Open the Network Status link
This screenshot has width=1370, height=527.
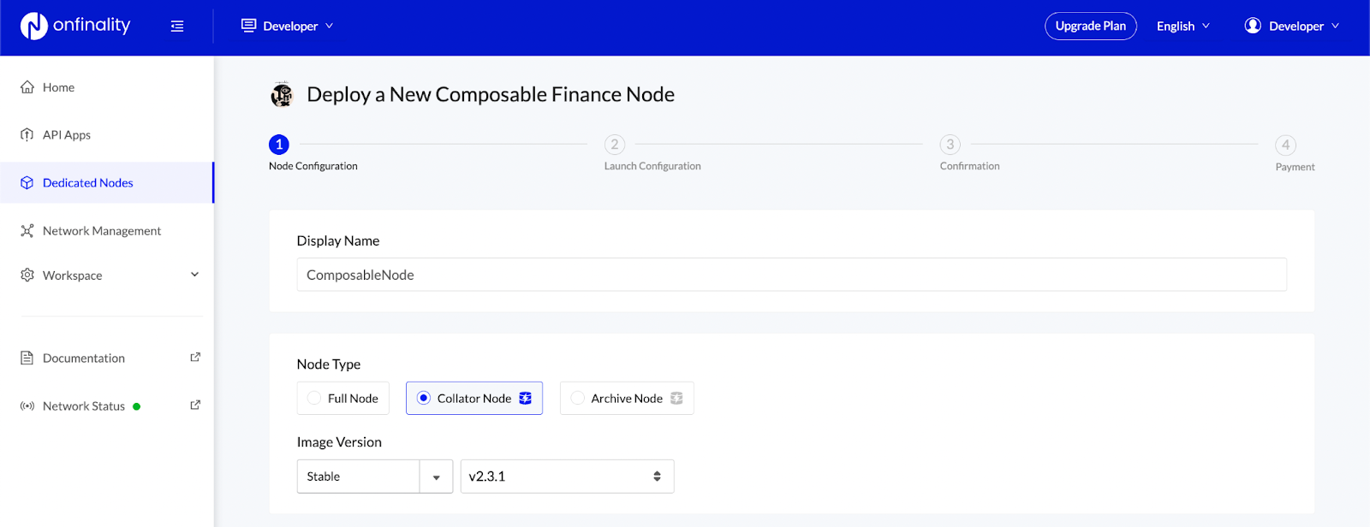[x=107, y=406]
